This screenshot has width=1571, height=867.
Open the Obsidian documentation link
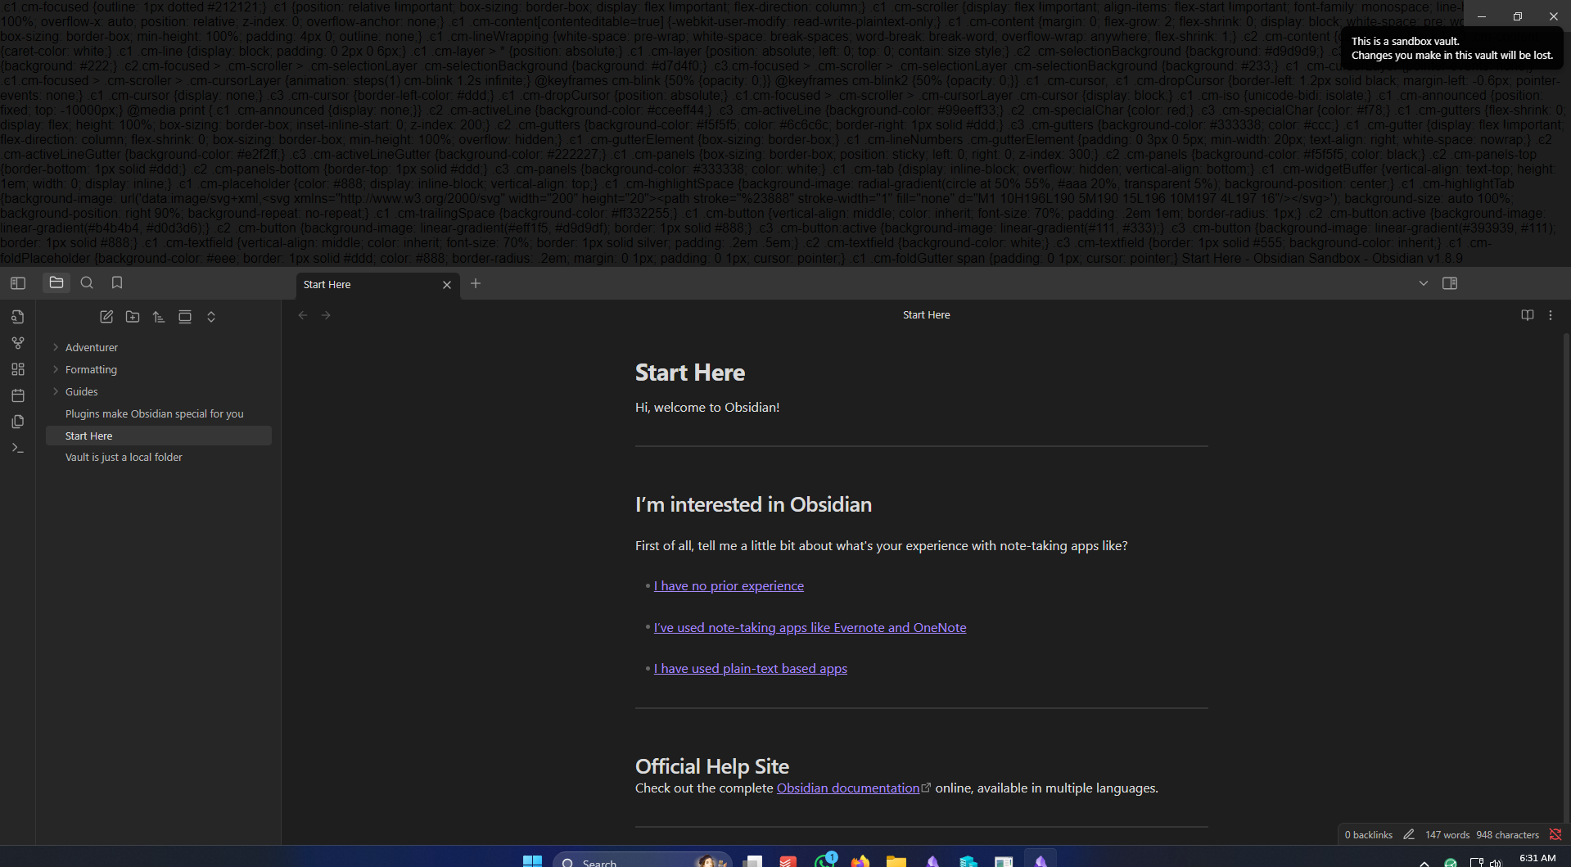pyautogui.click(x=848, y=788)
